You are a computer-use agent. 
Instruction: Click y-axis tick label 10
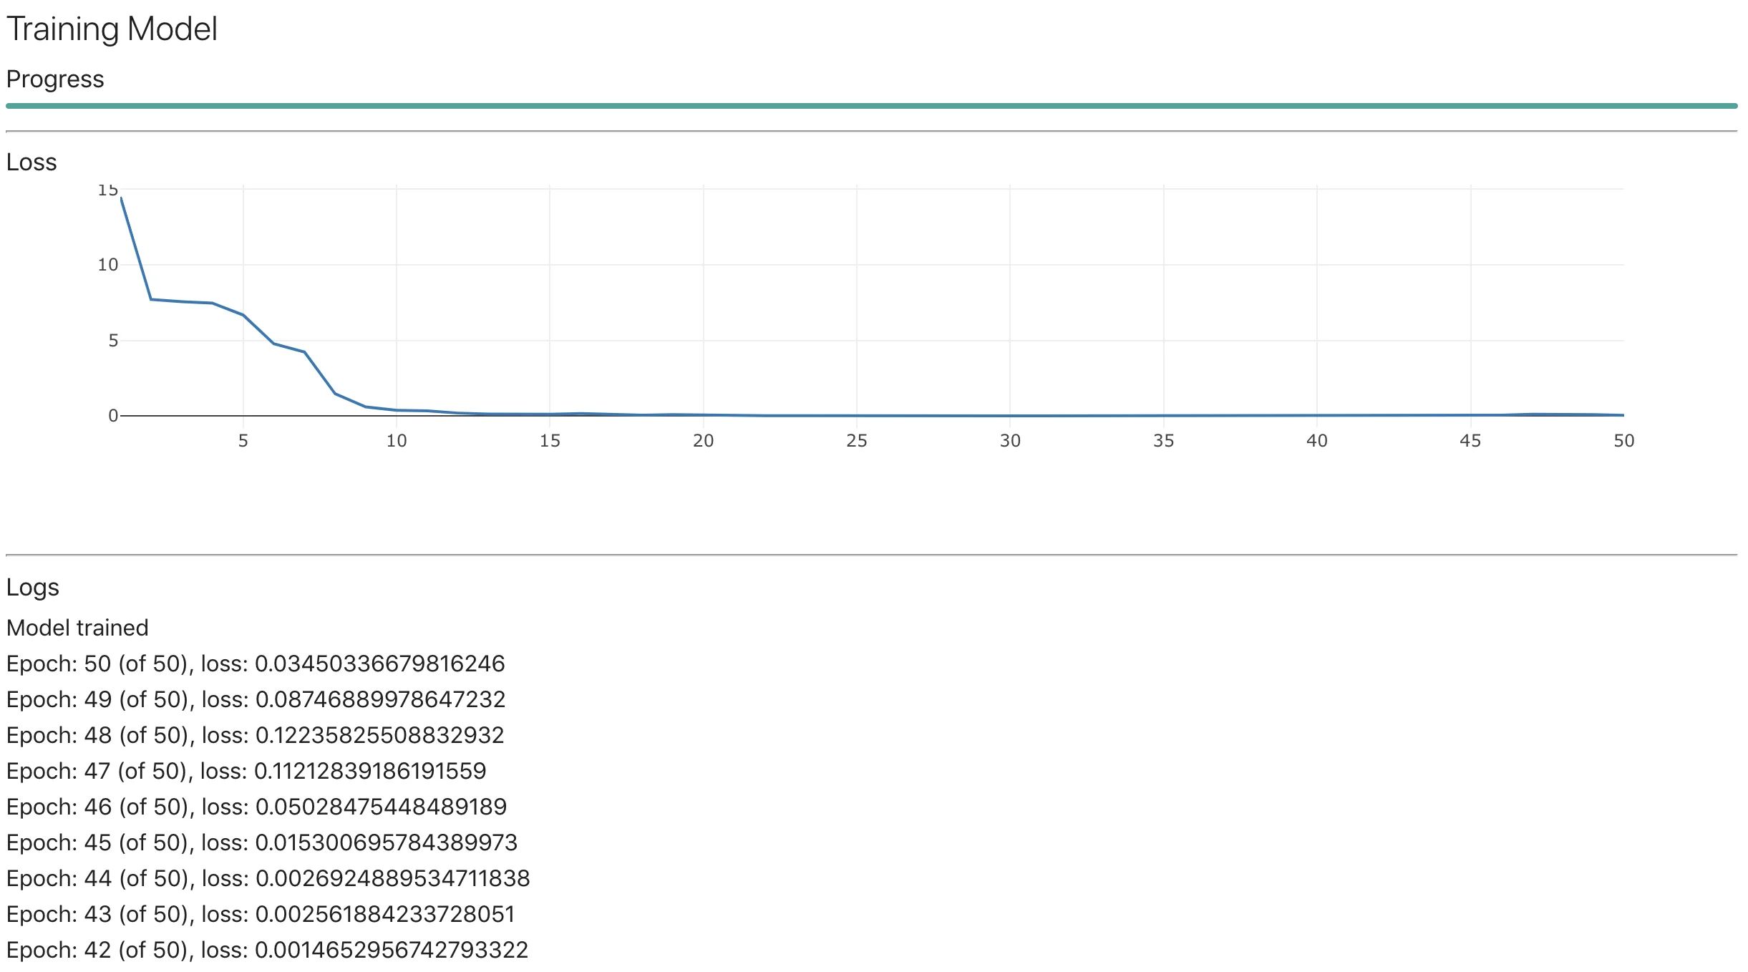pyautogui.click(x=107, y=265)
